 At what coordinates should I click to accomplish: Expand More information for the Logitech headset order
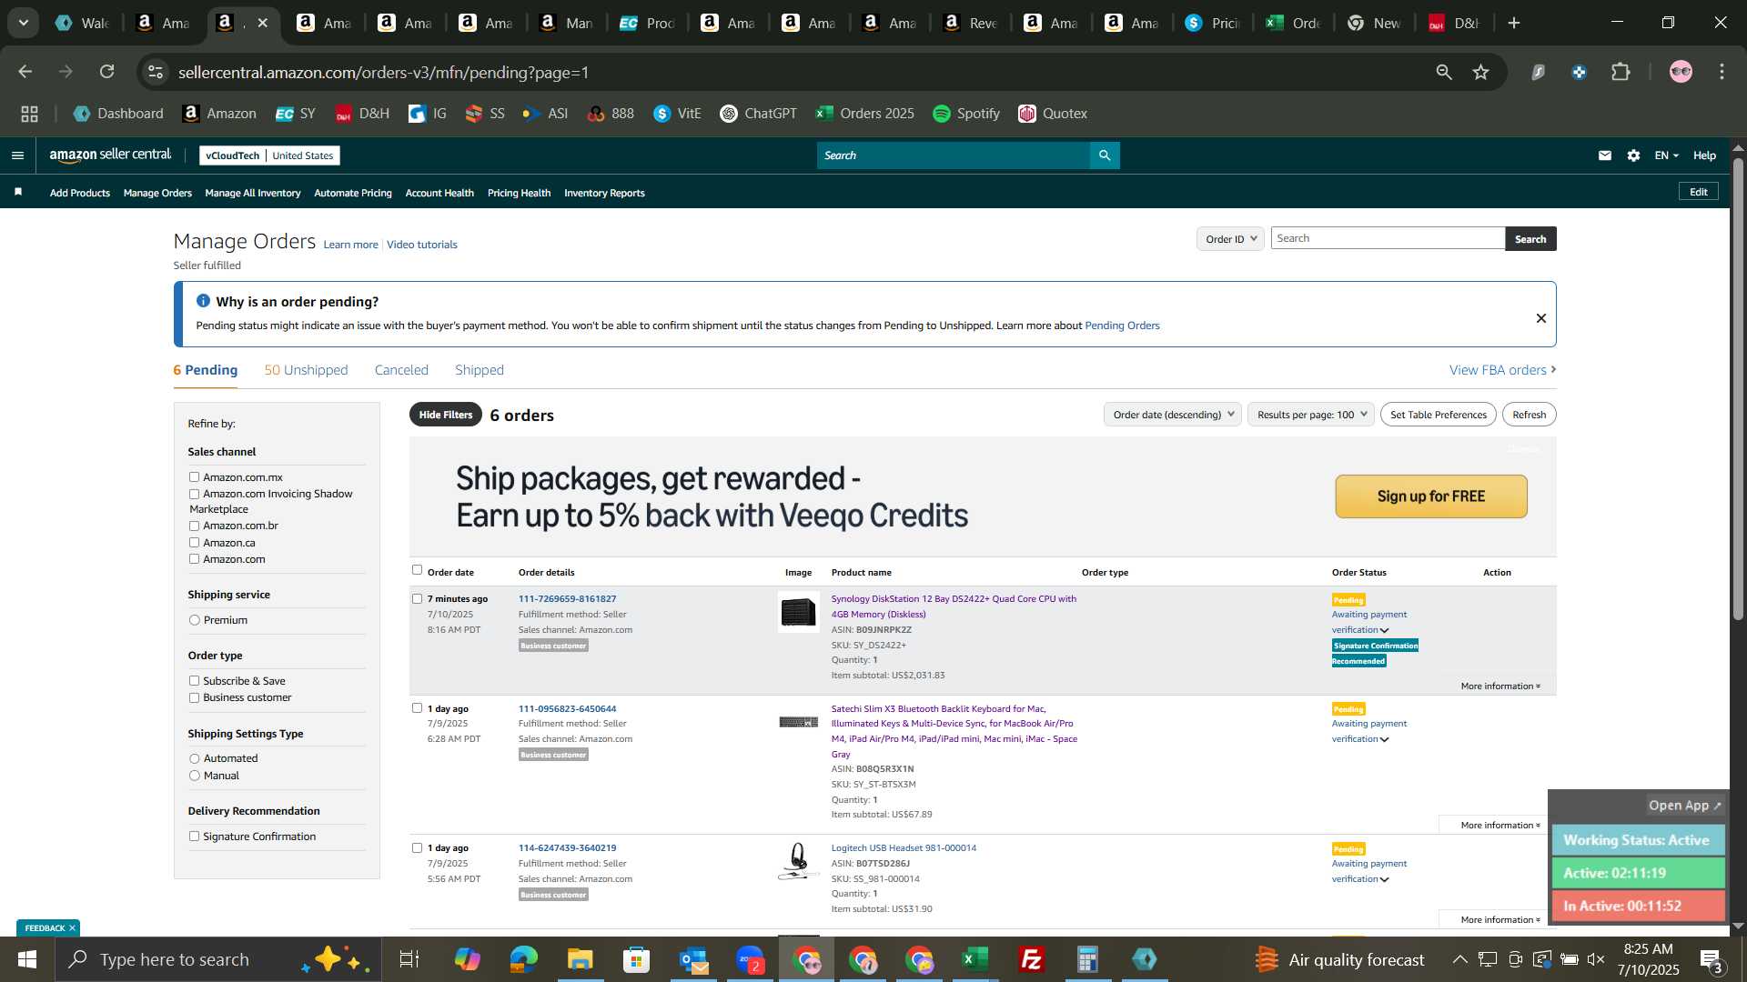(1500, 920)
